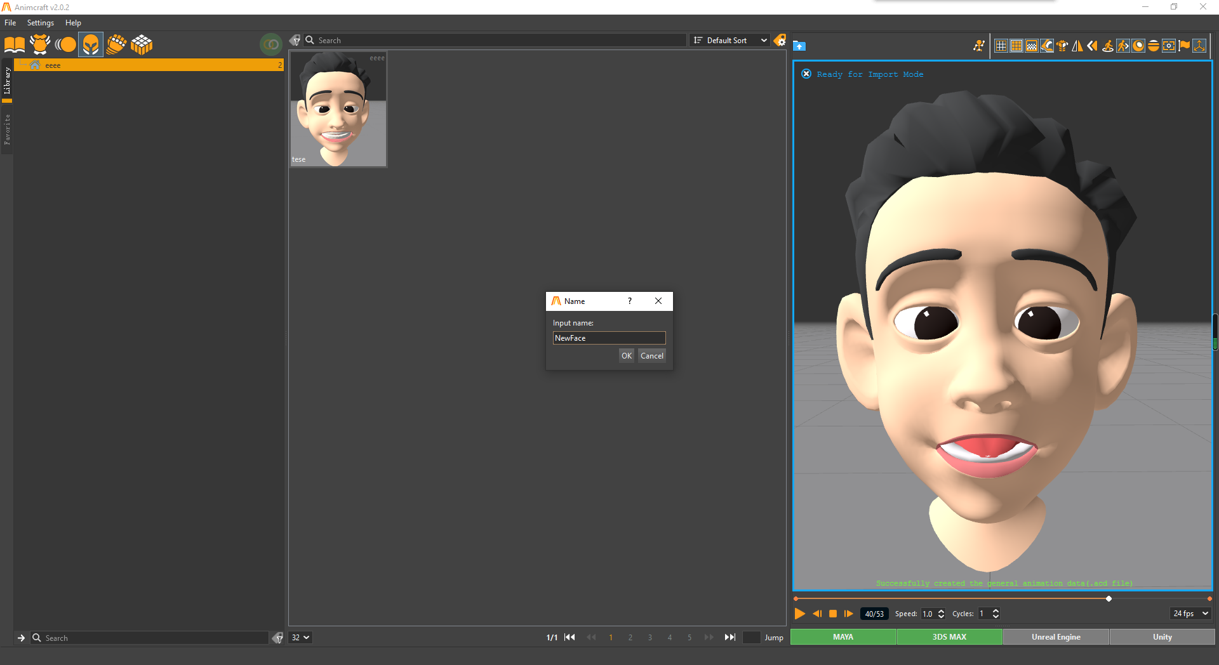Export to Unity

click(1162, 637)
